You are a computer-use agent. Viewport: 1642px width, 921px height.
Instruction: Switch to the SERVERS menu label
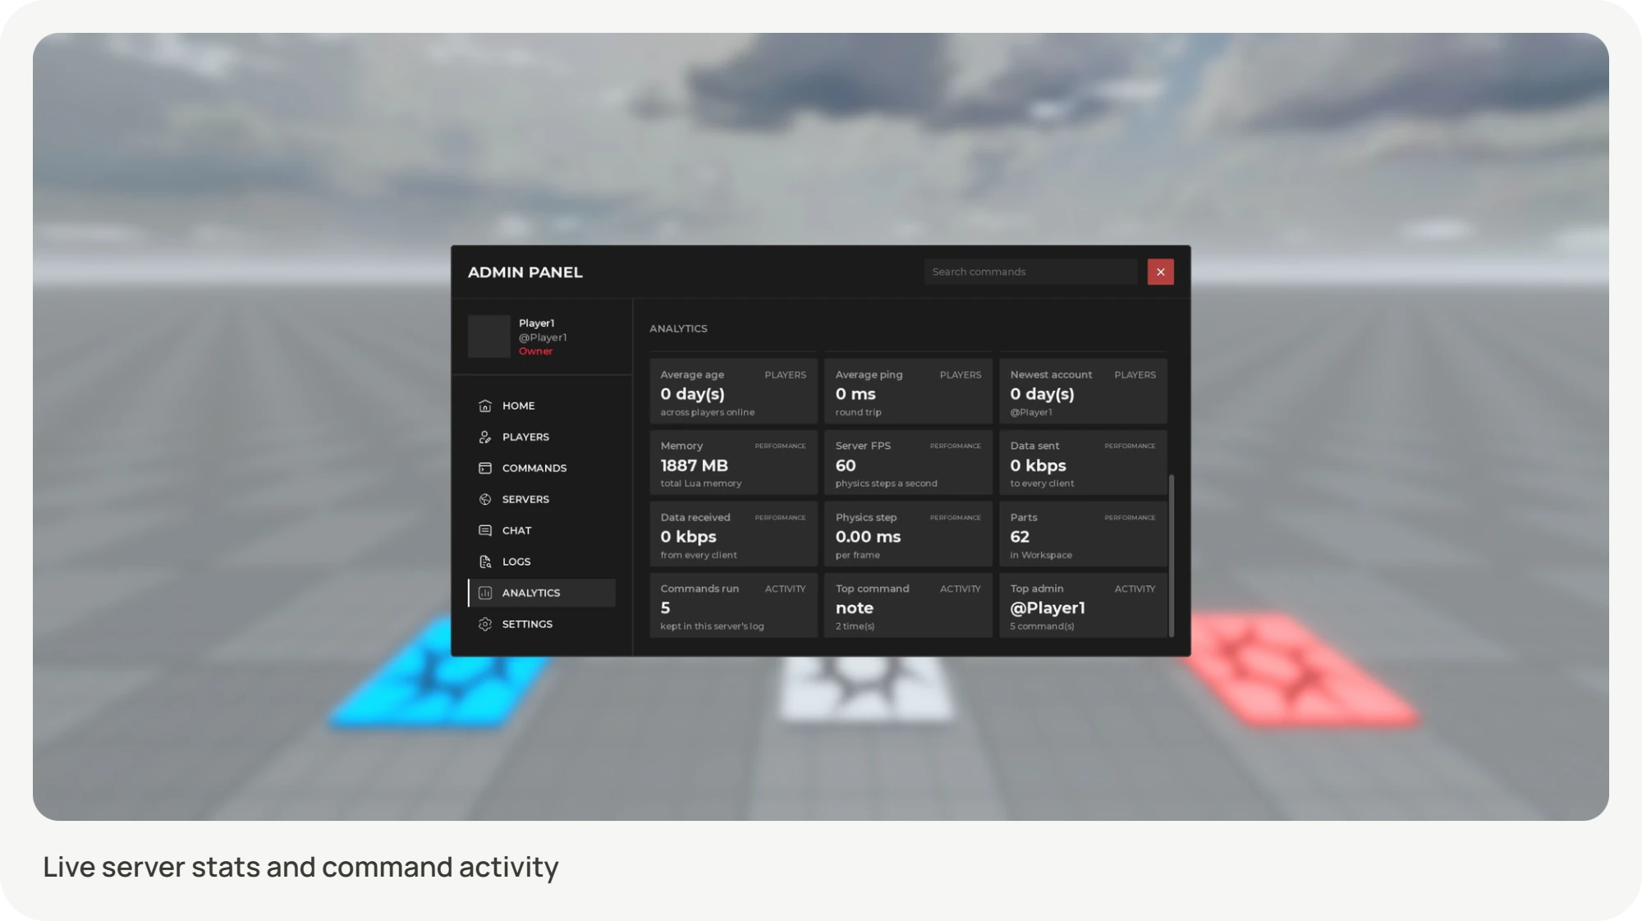pos(525,499)
